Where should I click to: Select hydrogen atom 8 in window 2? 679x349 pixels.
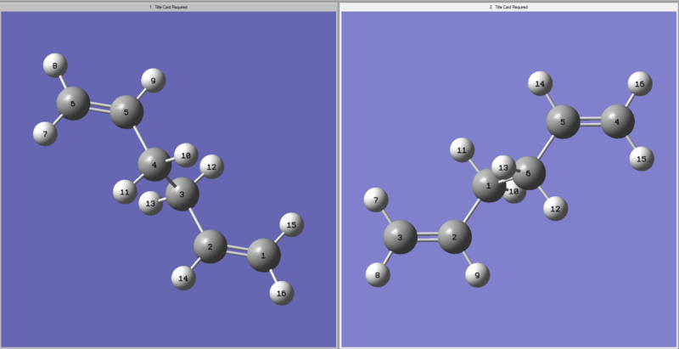coord(378,274)
